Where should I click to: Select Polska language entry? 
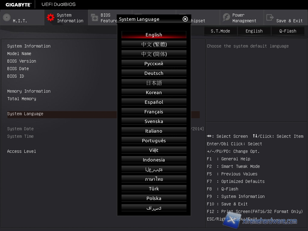[154, 199]
